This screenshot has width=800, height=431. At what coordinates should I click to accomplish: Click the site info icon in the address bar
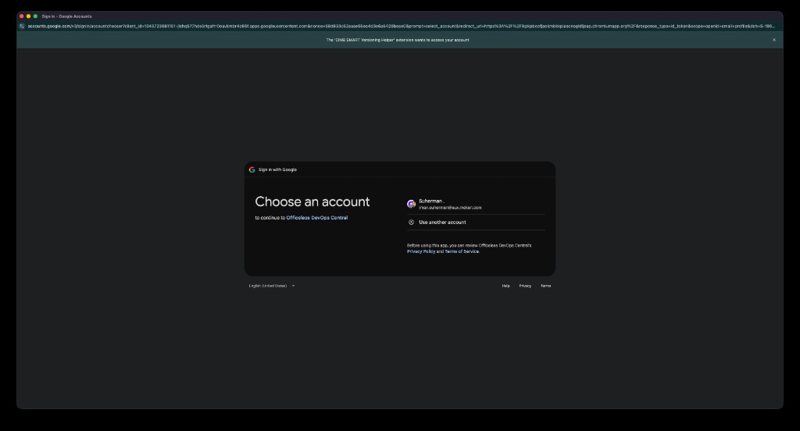pos(22,26)
